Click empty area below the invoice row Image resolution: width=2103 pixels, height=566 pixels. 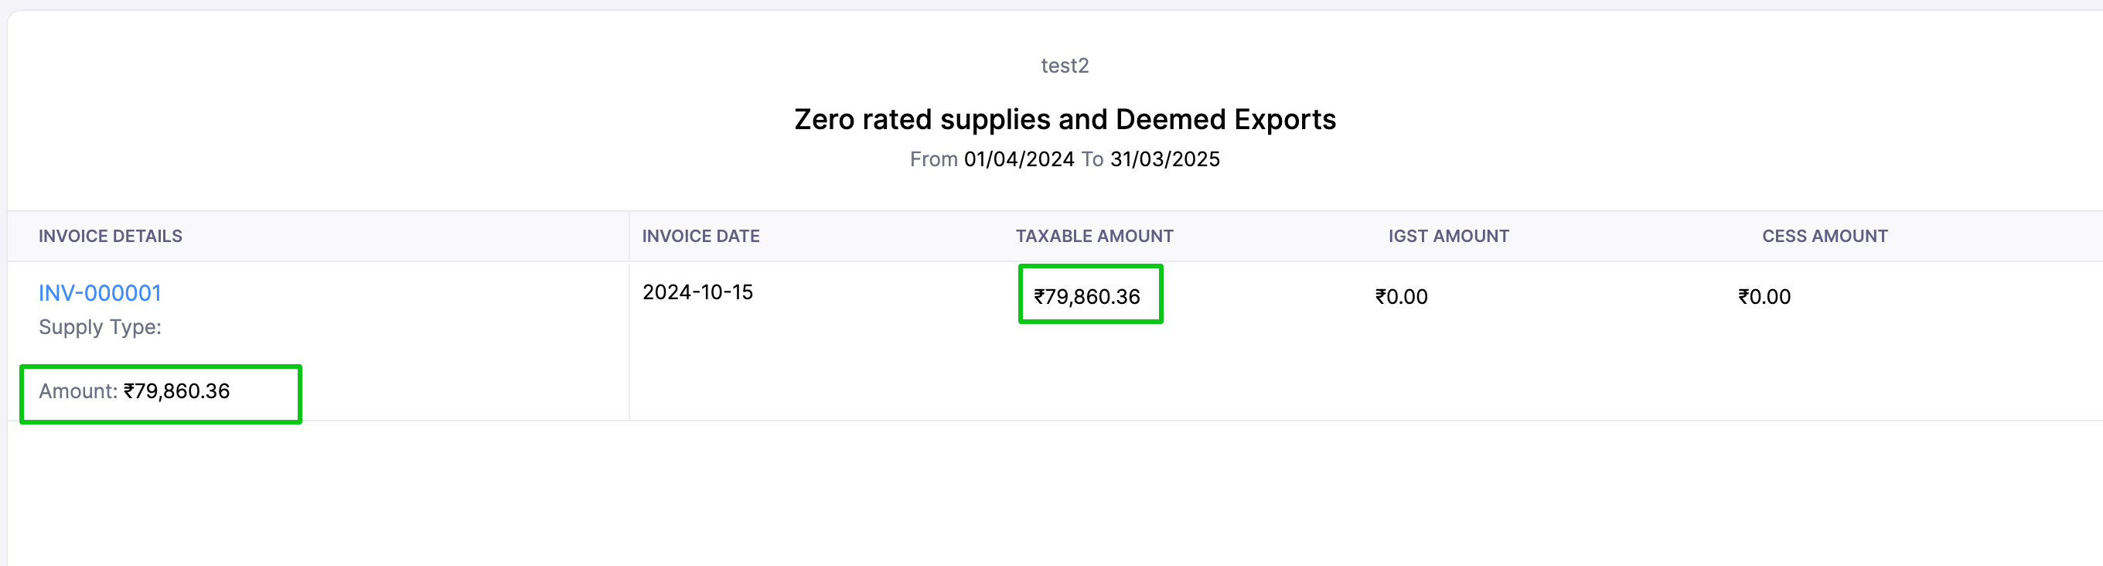click(1062, 498)
